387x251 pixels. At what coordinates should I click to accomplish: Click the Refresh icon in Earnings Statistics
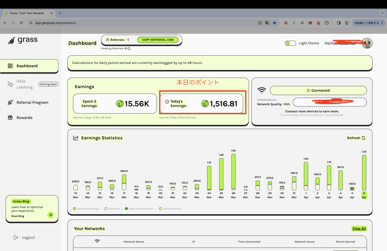(364, 138)
